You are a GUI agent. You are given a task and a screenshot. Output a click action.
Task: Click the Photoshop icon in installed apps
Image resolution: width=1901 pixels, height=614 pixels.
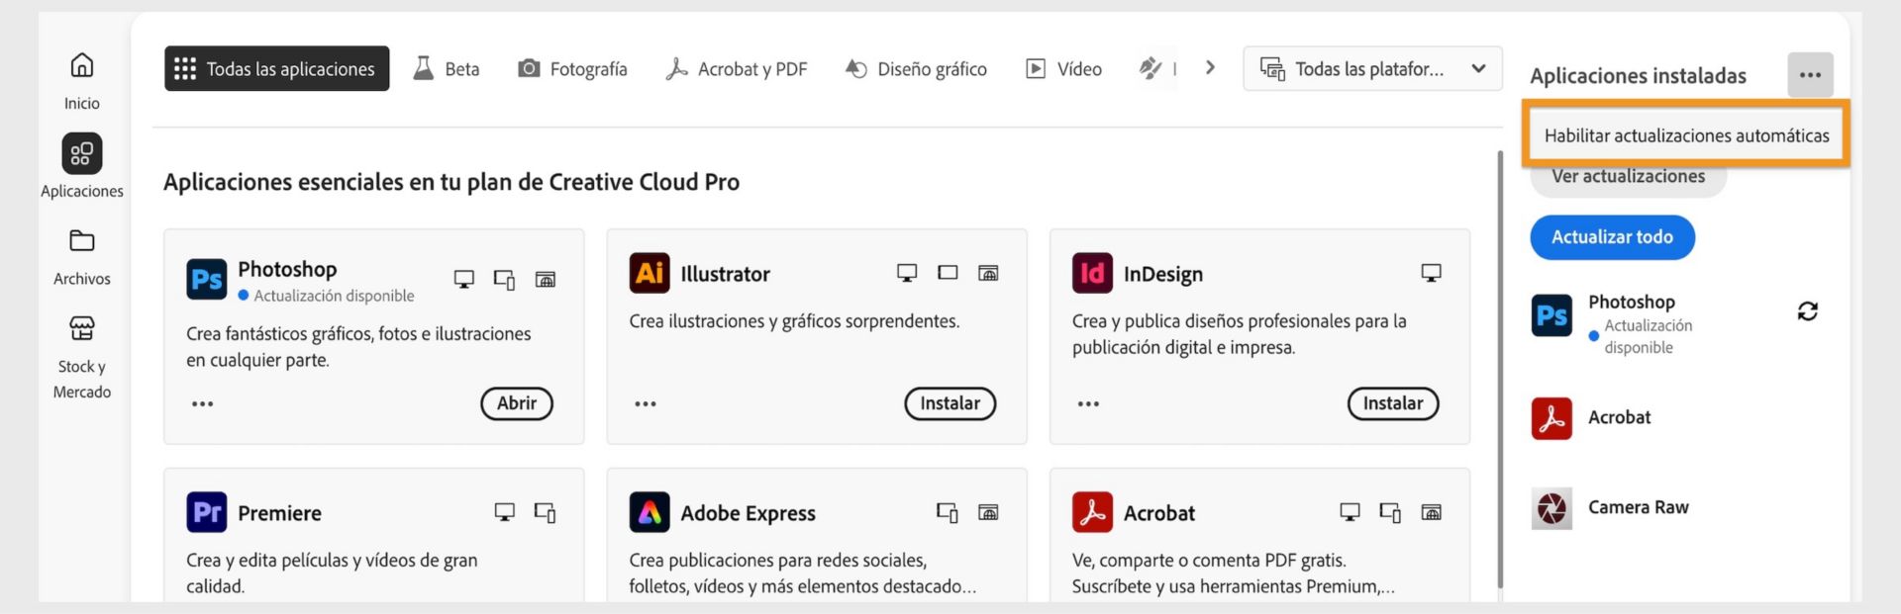(1551, 315)
